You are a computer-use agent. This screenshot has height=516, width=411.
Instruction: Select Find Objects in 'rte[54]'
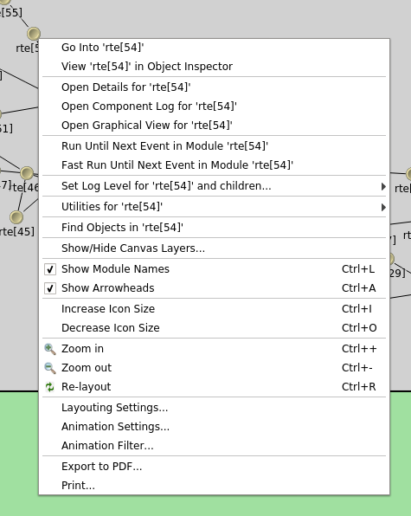pos(214,228)
